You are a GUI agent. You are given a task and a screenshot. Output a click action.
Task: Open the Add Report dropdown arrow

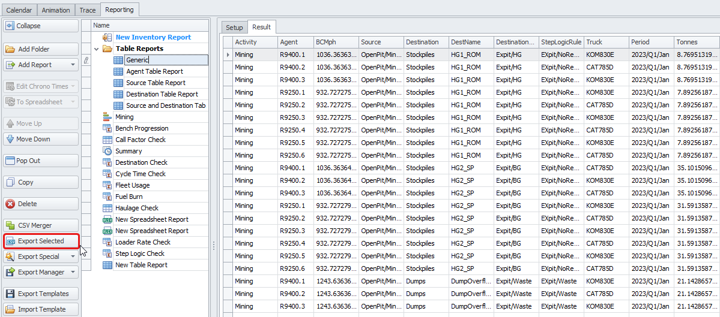click(73, 65)
